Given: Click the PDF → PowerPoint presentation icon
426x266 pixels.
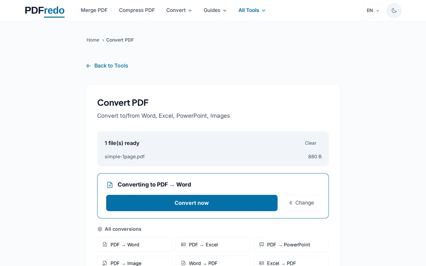Looking at the screenshot, I should pyautogui.click(x=262, y=244).
